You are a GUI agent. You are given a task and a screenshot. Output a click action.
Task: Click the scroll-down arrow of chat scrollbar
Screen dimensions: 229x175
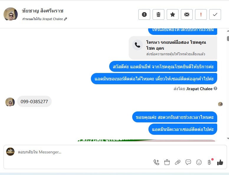click(x=228, y=138)
